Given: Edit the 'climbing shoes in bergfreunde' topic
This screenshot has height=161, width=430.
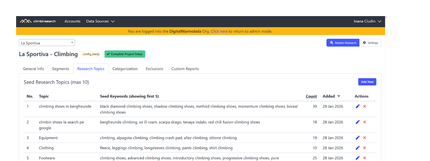Looking at the screenshot, I should [358, 106].
